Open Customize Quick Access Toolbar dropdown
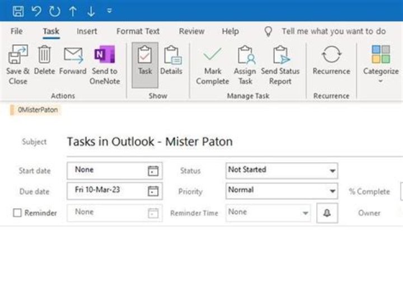This screenshot has width=403, height=295. (110, 11)
